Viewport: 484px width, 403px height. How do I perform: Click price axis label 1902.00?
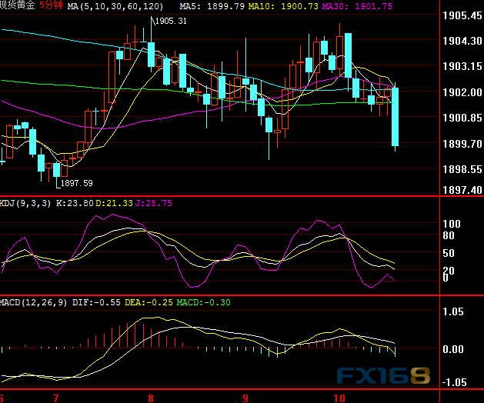[x=462, y=92]
